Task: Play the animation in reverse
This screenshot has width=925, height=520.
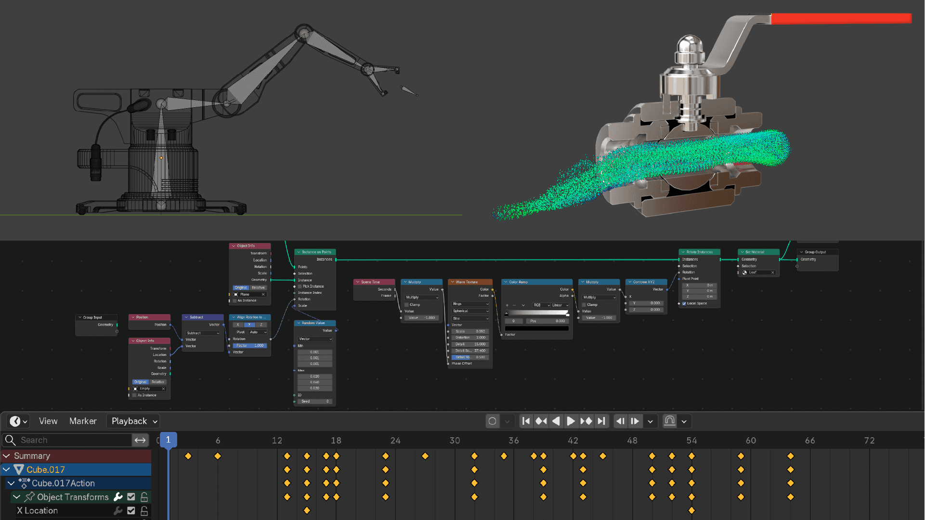Action: click(x=556, y=421)
